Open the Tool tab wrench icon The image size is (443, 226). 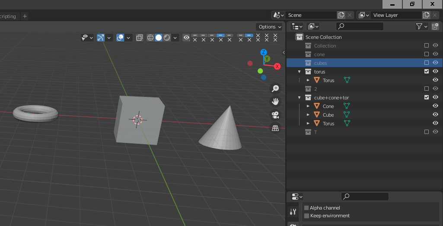293,212
